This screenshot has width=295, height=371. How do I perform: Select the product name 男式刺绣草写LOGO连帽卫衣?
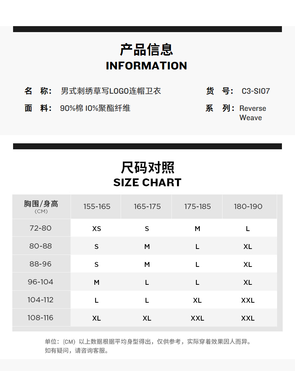pyautogui.click(x=111, y=91)
